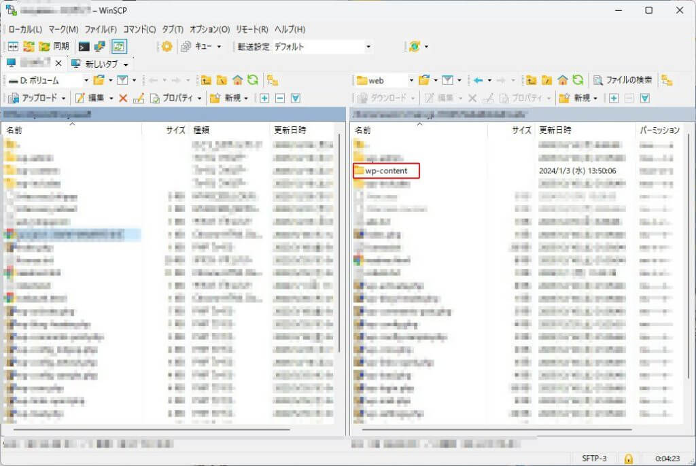The image size is (696, 466).
Task: Open preferences with the gear icon
Action: coord(167,47)
